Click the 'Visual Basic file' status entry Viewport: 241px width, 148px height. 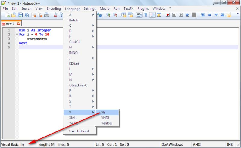(13, 145)
